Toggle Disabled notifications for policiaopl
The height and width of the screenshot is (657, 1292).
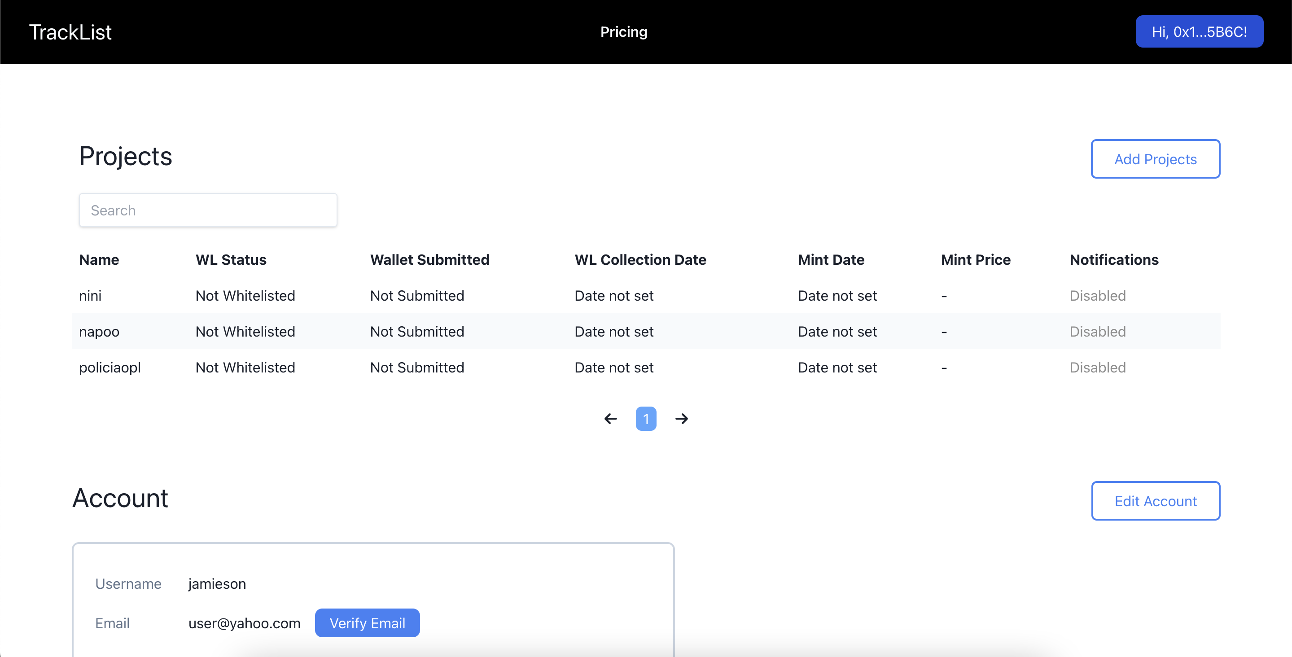(x=1097, y=367)
